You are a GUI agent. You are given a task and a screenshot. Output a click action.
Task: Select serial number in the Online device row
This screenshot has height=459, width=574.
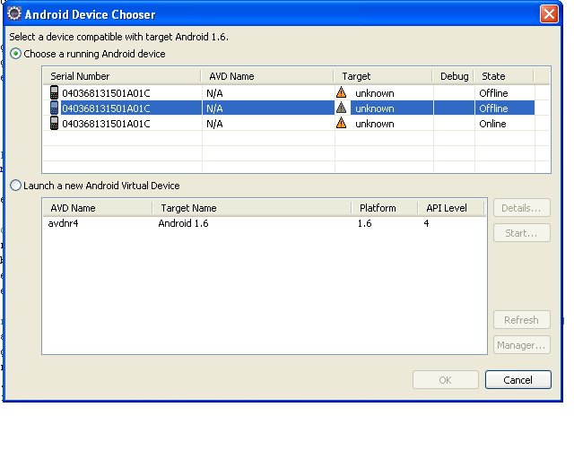[x=106, y=124]
